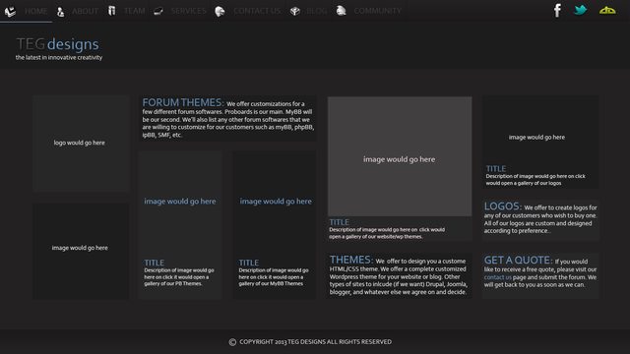Click the LOGOS heading
The width and height of the screenshot is (630, 354).
coord(503,206)
